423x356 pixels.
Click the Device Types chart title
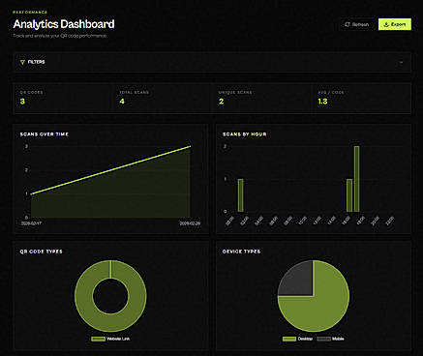pyautogui.click(x=241, y=252)
